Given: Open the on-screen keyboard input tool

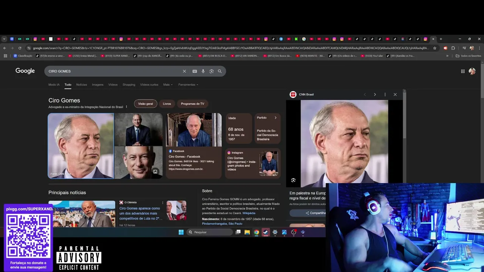Looking at the screenshot, I should coord(195,71).
